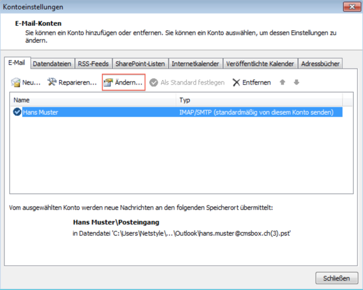Select the Hans Muster account row
363x290 pixels.
coord(177,112)
